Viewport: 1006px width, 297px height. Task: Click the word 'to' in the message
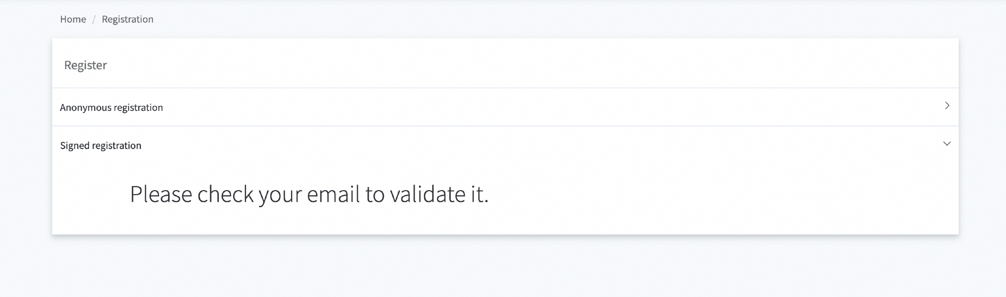pyautogui.click(x=375, y=194)
